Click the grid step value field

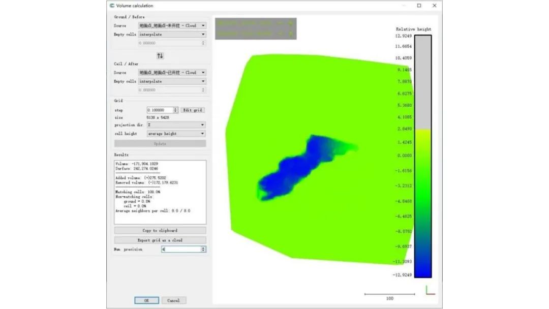(160, 110)
